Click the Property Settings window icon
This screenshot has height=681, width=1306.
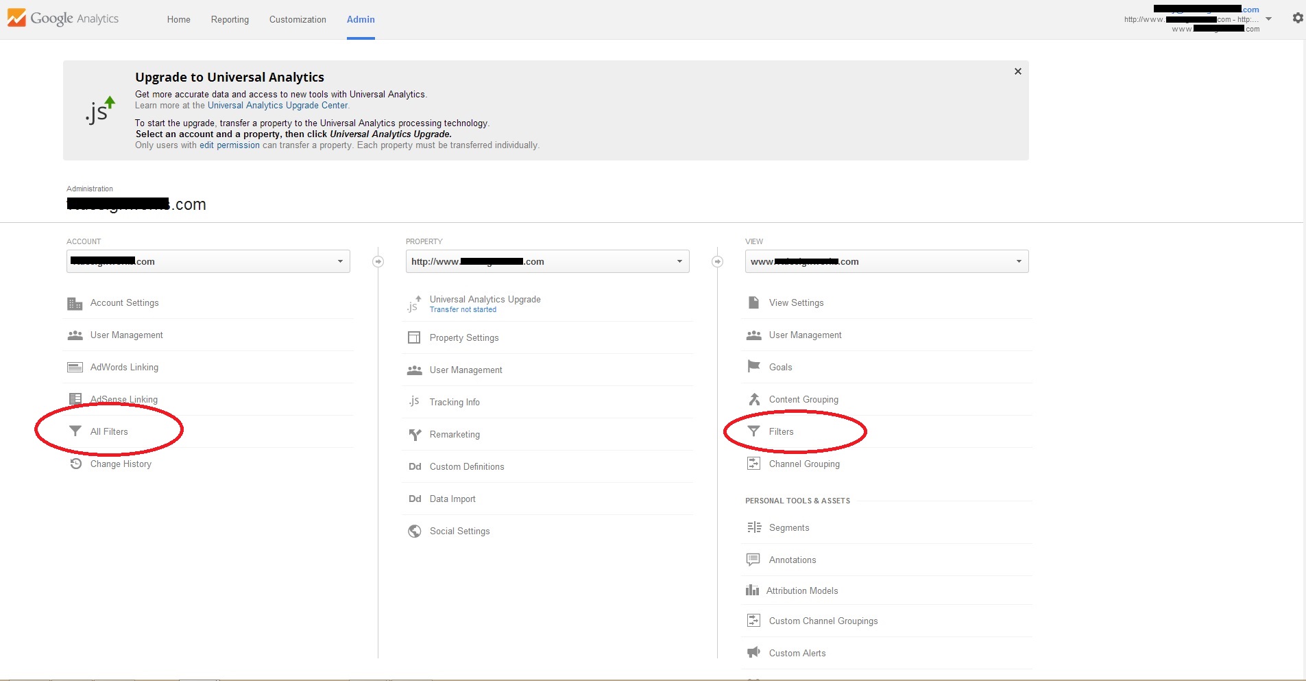tap(414, 338)
